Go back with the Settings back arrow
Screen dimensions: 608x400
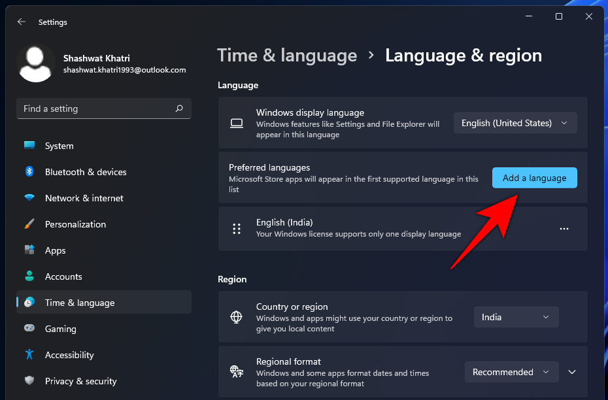point(22,22)
